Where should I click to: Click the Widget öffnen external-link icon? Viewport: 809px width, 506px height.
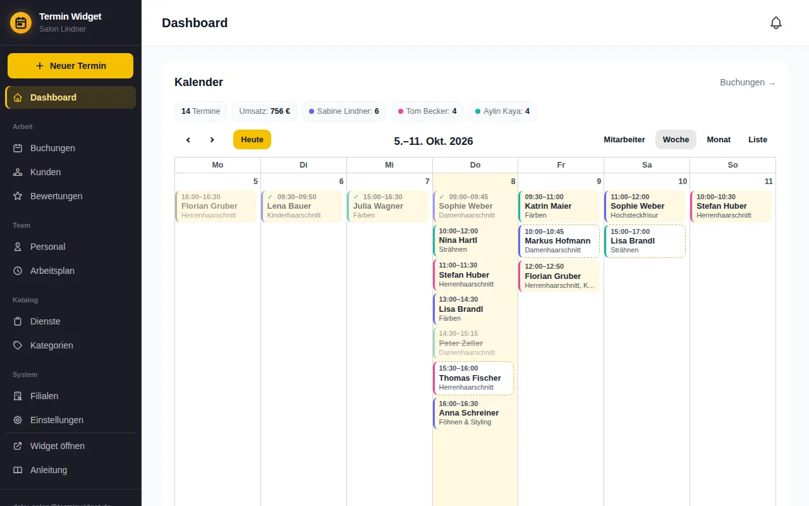pos(18,446)
